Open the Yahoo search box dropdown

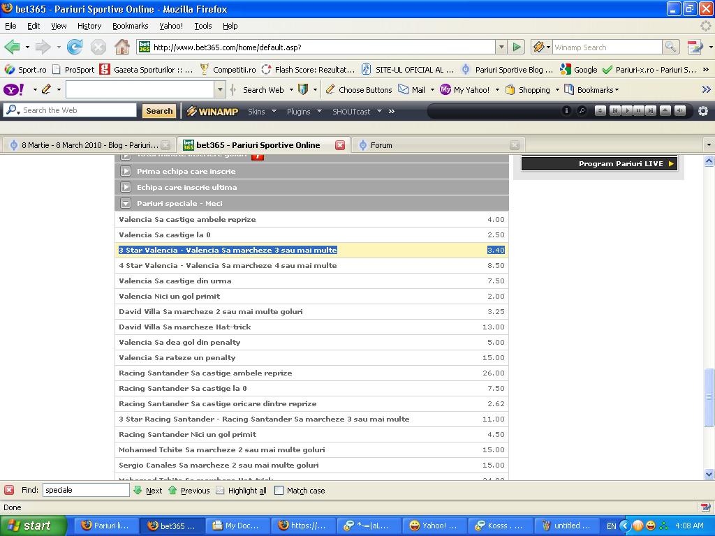click(x=220, y=89)
